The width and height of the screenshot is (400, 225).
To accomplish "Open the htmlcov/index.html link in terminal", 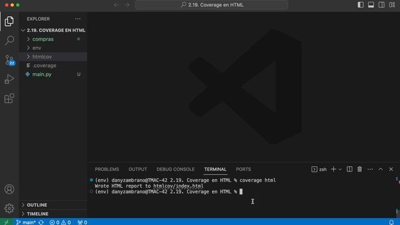I will 178,186.
